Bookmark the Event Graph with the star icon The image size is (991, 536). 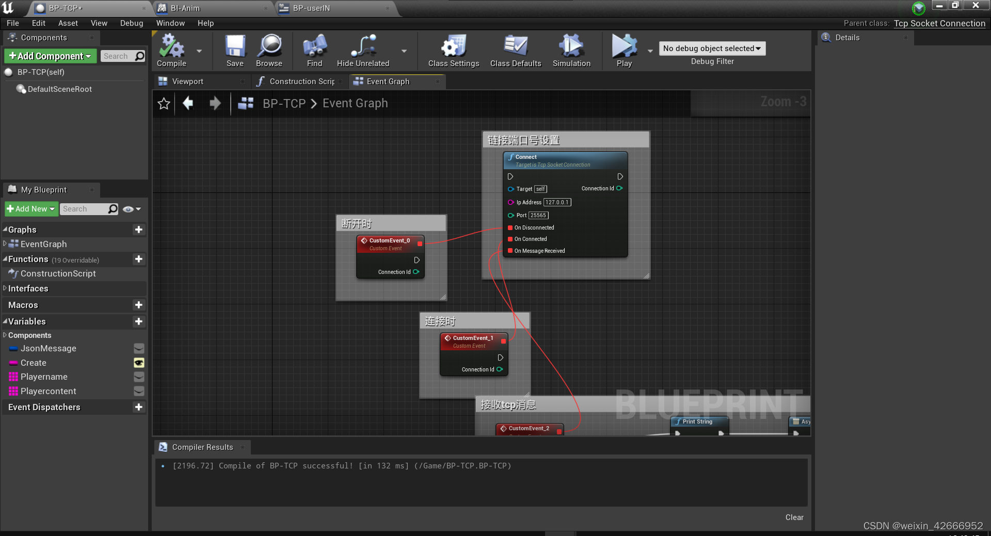click(x=164, y=103)
